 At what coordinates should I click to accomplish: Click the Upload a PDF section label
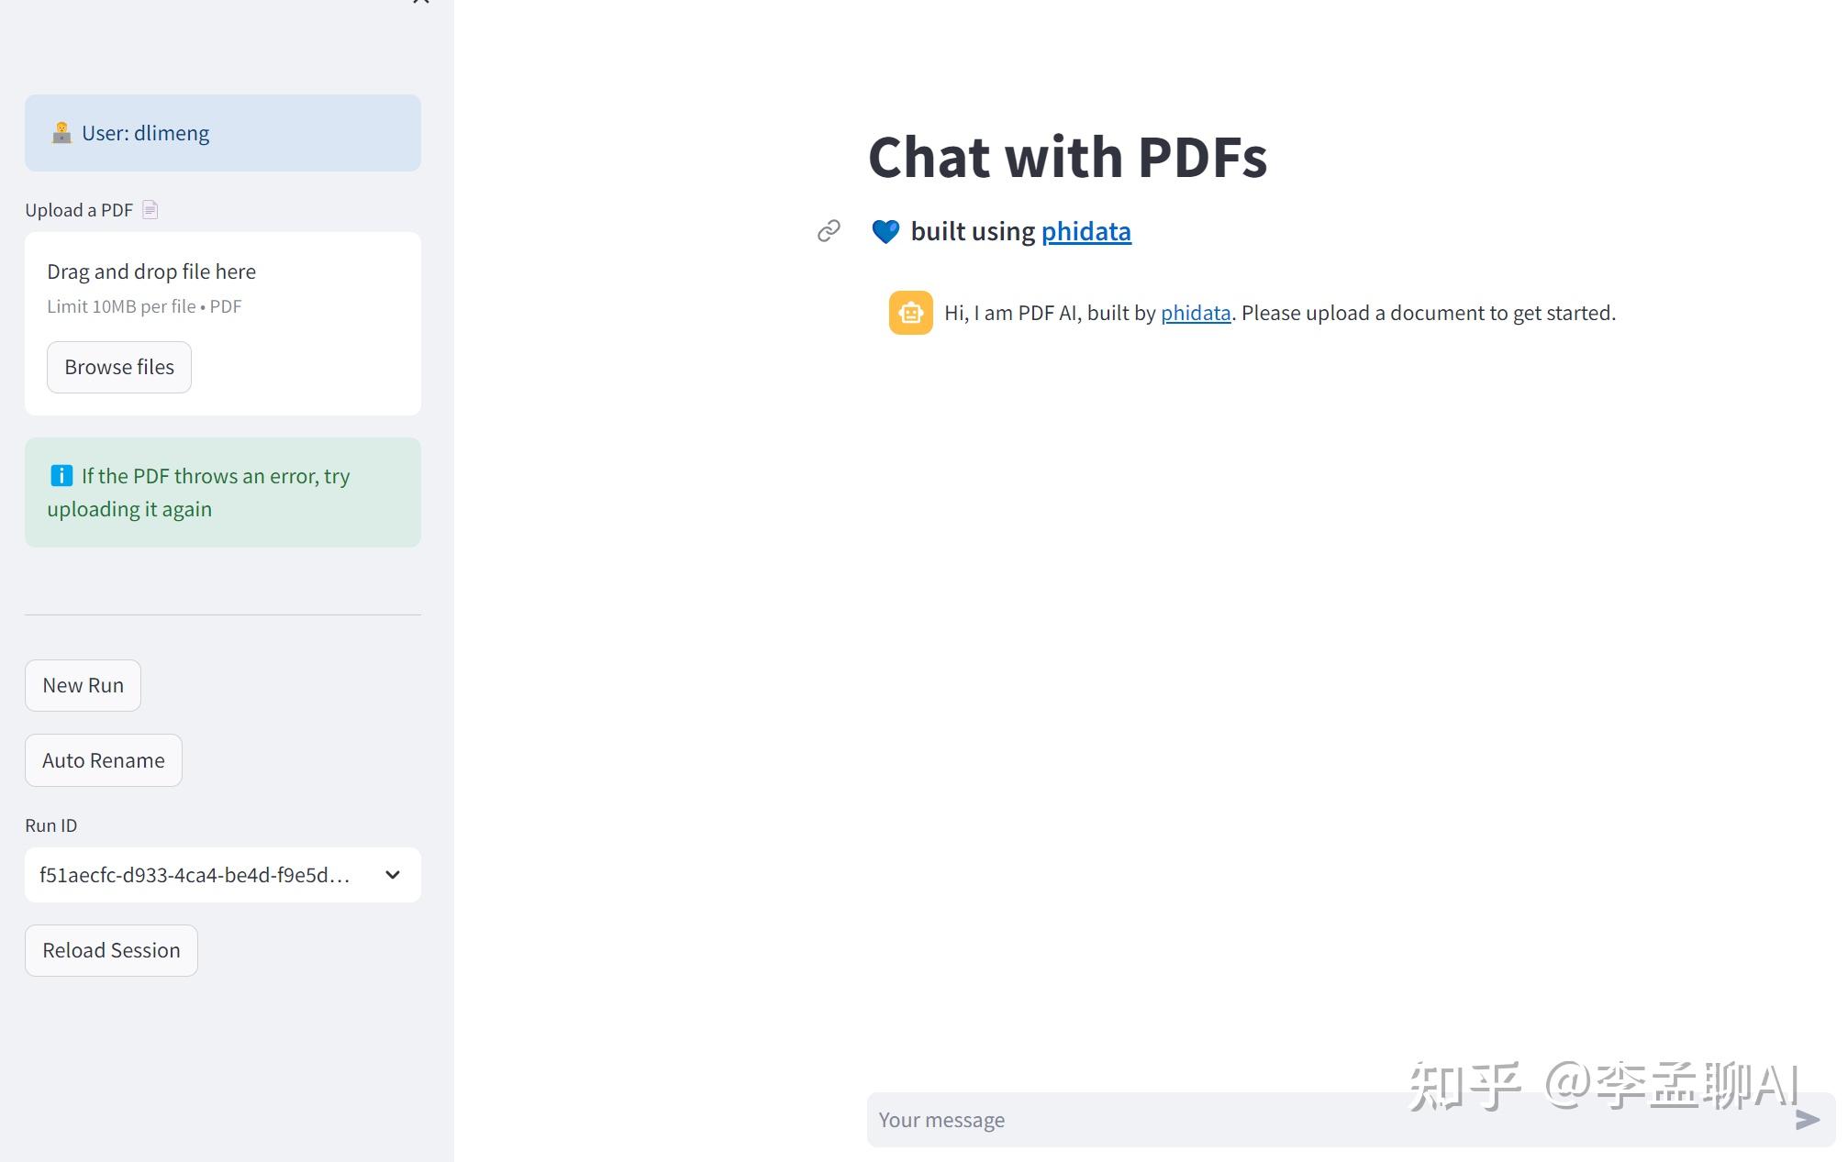point(79,209)
